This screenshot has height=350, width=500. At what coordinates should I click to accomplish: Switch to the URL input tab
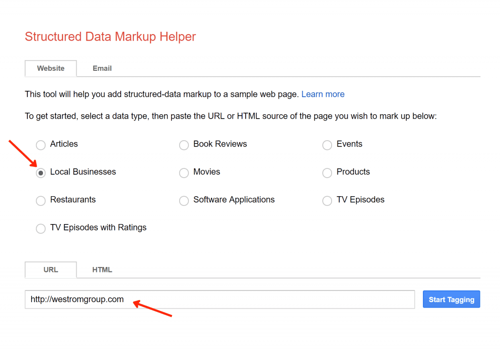[x=50, y=269]
